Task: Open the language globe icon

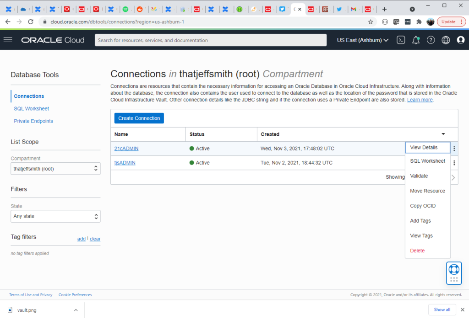Action: (x=446, y=40)
